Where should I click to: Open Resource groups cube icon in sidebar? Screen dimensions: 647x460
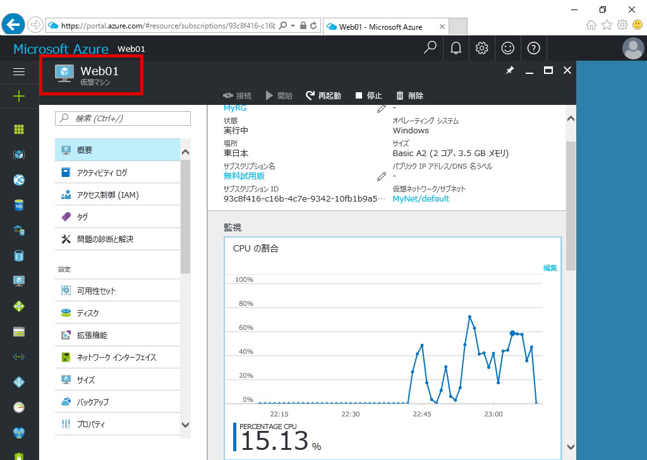(x=19, y=155)
